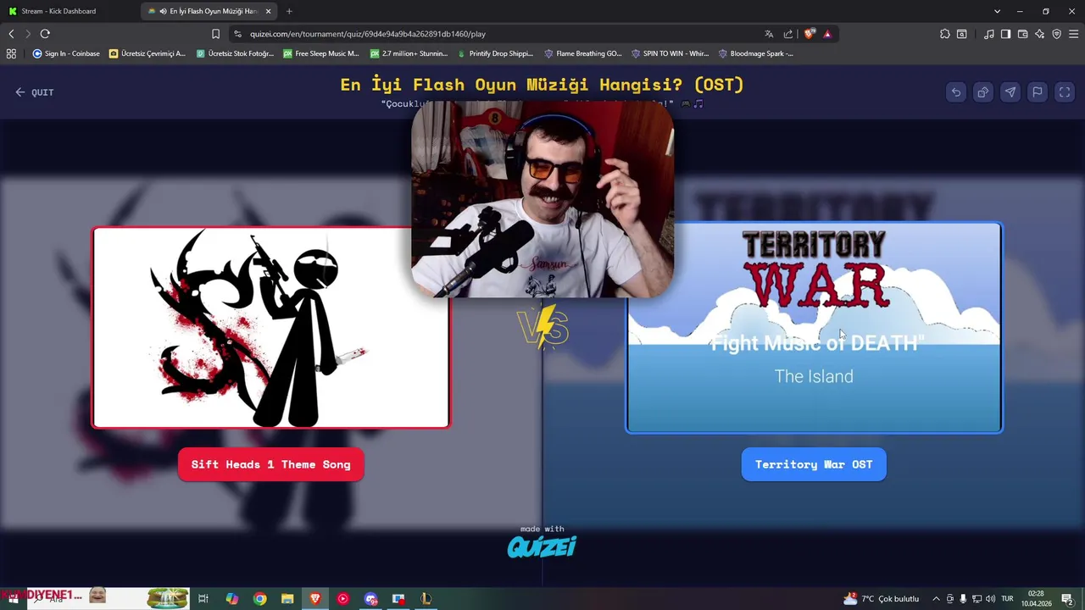
Task: Select the Sift Heads stickman image card
Action: (270, 327)
